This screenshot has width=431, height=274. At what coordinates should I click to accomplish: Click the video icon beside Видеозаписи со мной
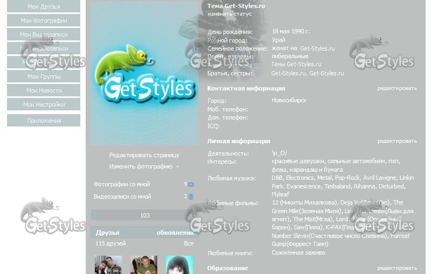coord(191,197)
